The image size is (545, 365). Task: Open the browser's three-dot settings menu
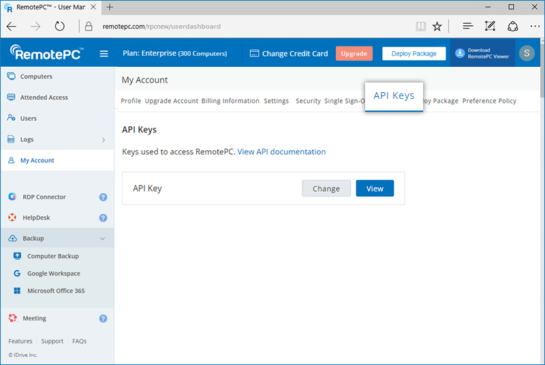[x=533, y=27]
